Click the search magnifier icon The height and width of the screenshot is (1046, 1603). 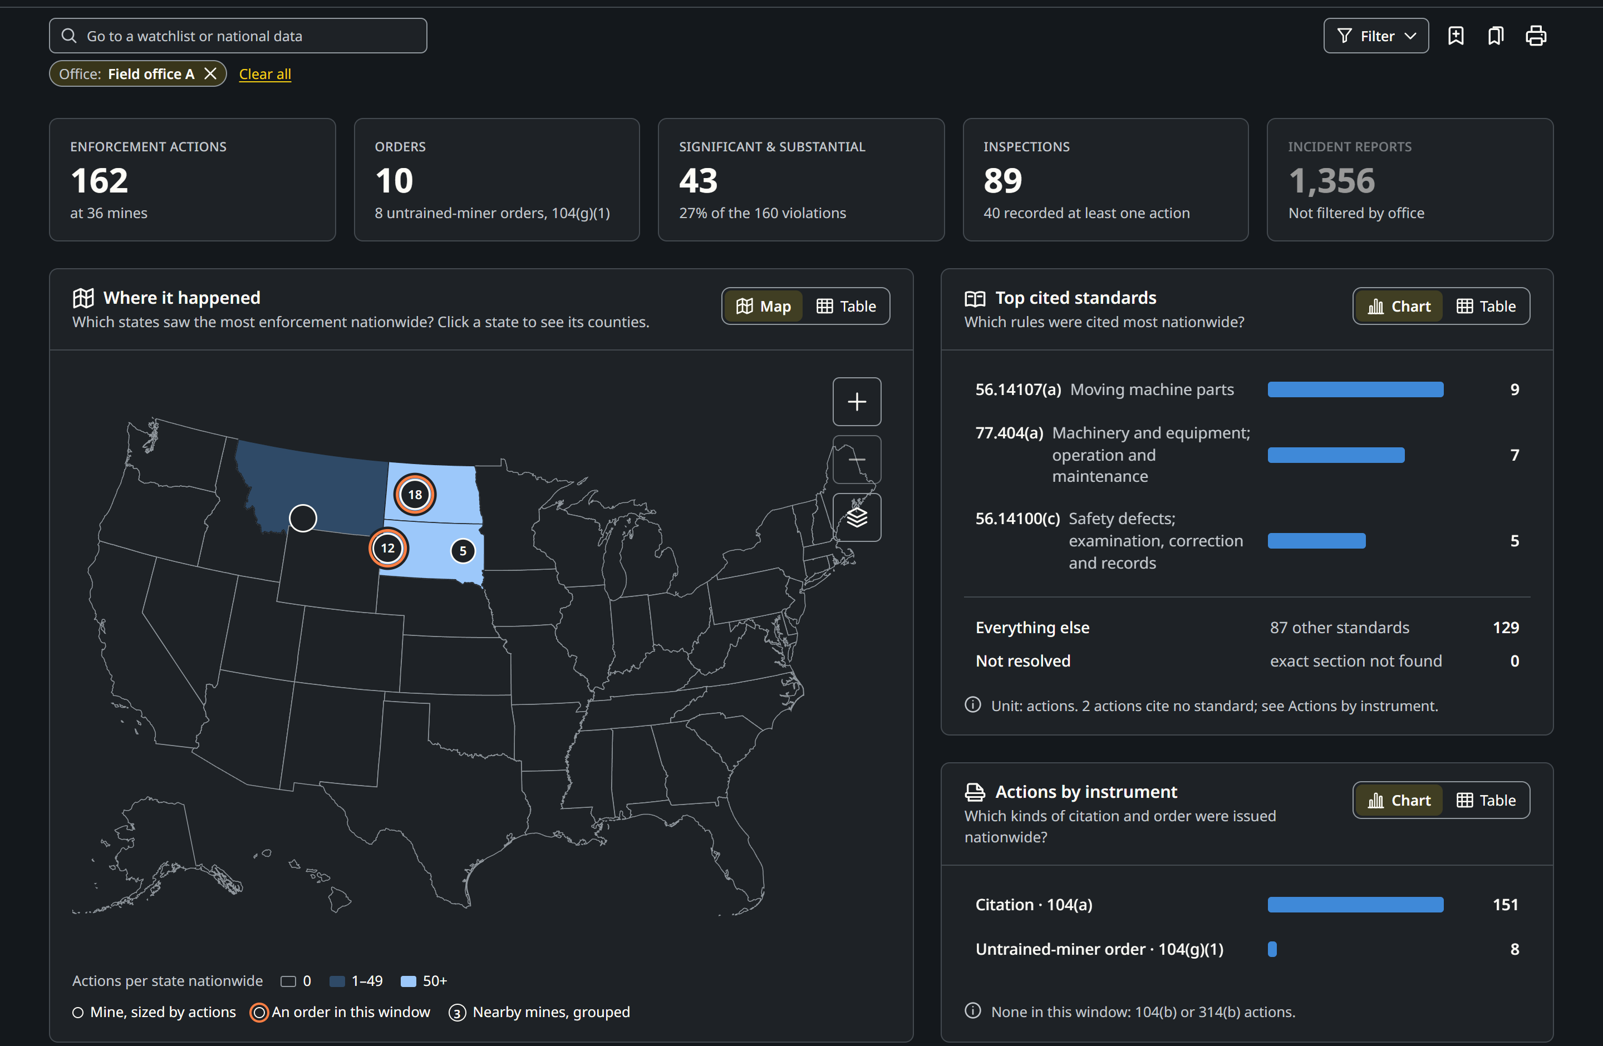pyautogui.click(x=68, y=36)
